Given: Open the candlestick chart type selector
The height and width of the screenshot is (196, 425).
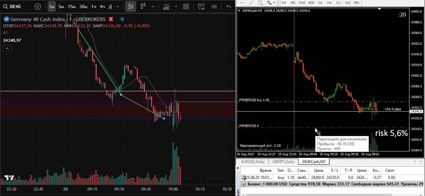Looking at the screenshot, I should (x=131, y=6).
